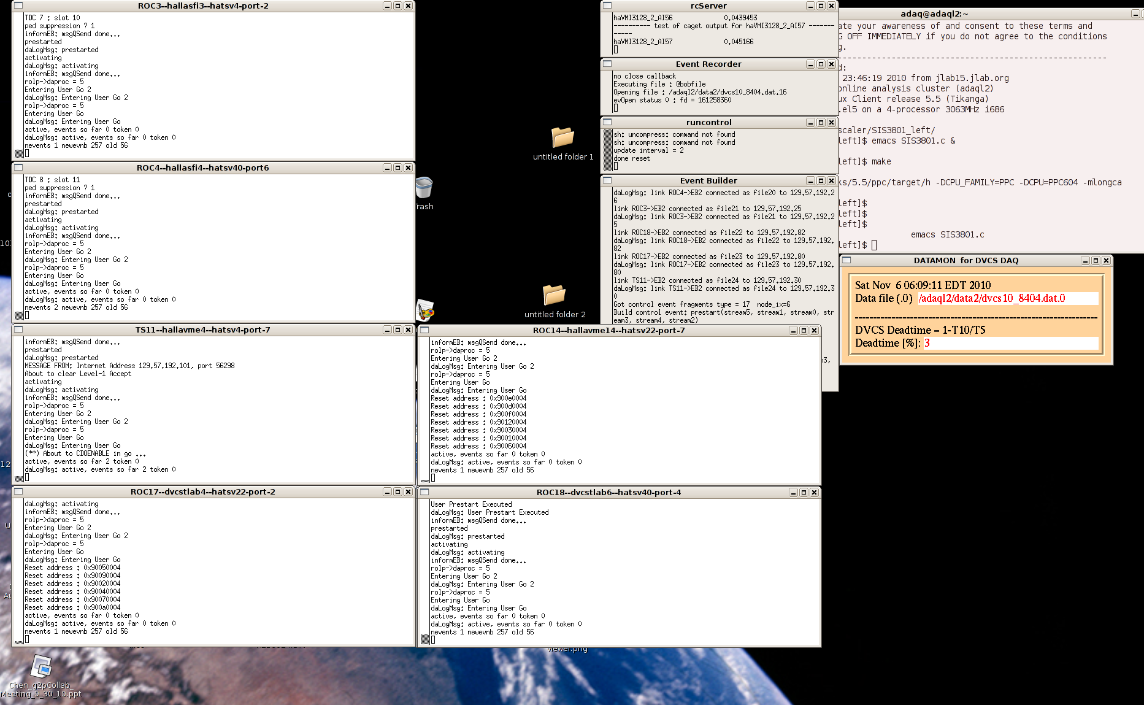Viewport: 1144px width, 705px height.
Task: Click the ROC3 terminal left scrollbar
Action: (18, 85)
